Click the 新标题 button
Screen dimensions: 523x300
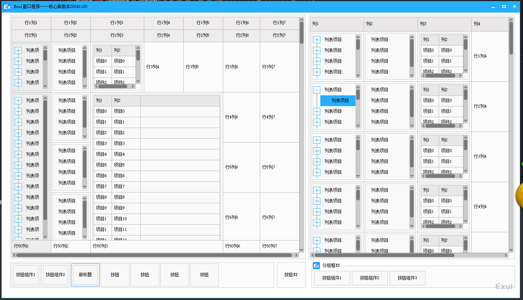85,275
